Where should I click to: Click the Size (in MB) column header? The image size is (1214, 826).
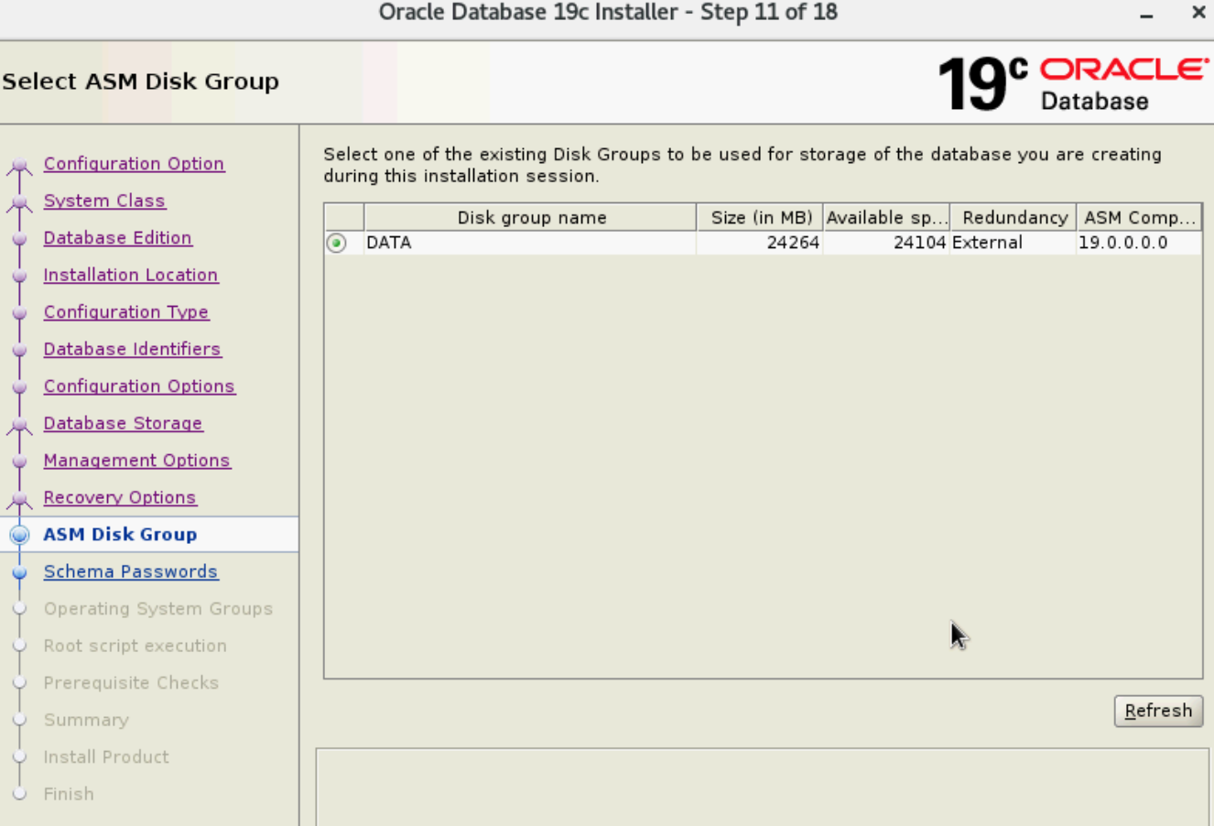pos(761,217)
